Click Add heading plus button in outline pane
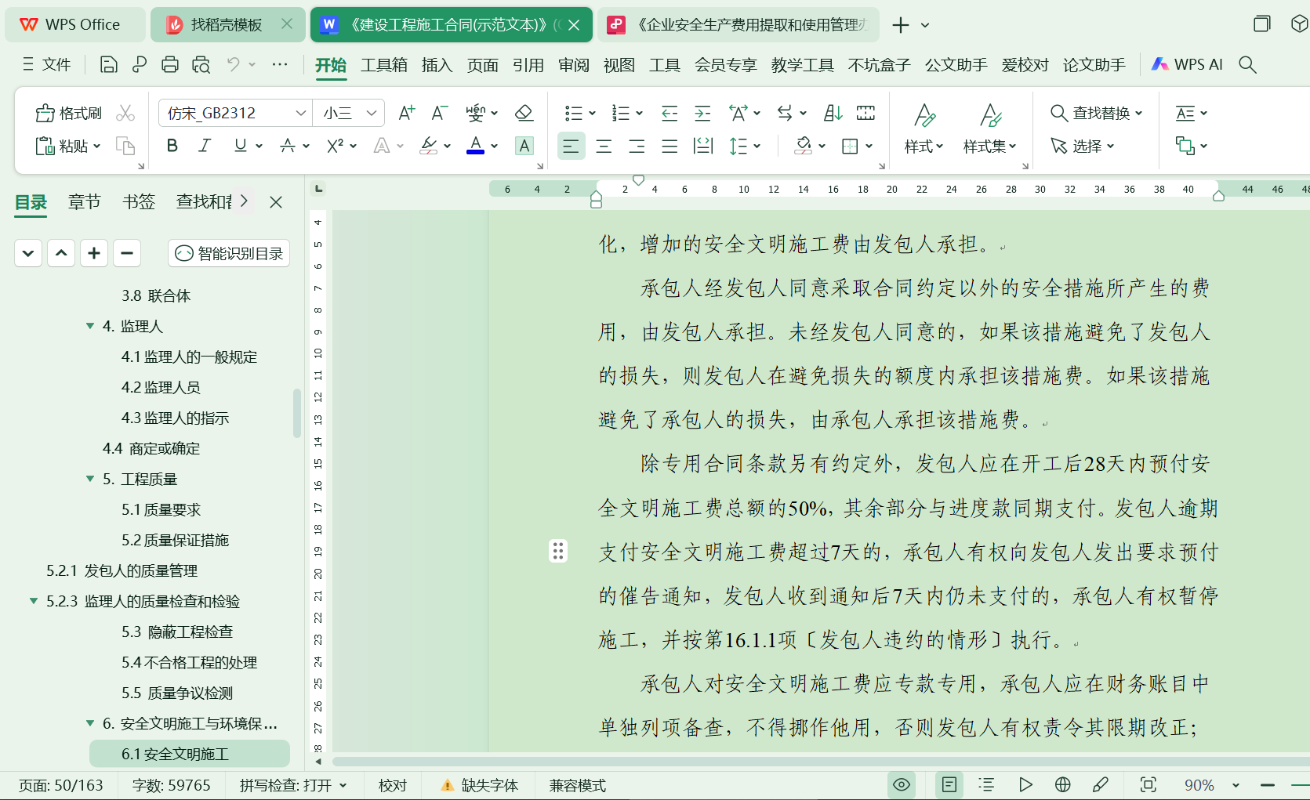1310x800 pixels. coord(94,252)
